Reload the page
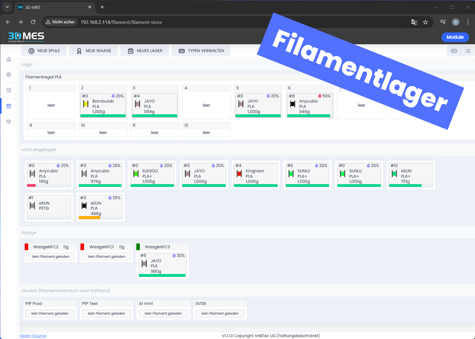475x339 pixels. [x=33, y=22]
